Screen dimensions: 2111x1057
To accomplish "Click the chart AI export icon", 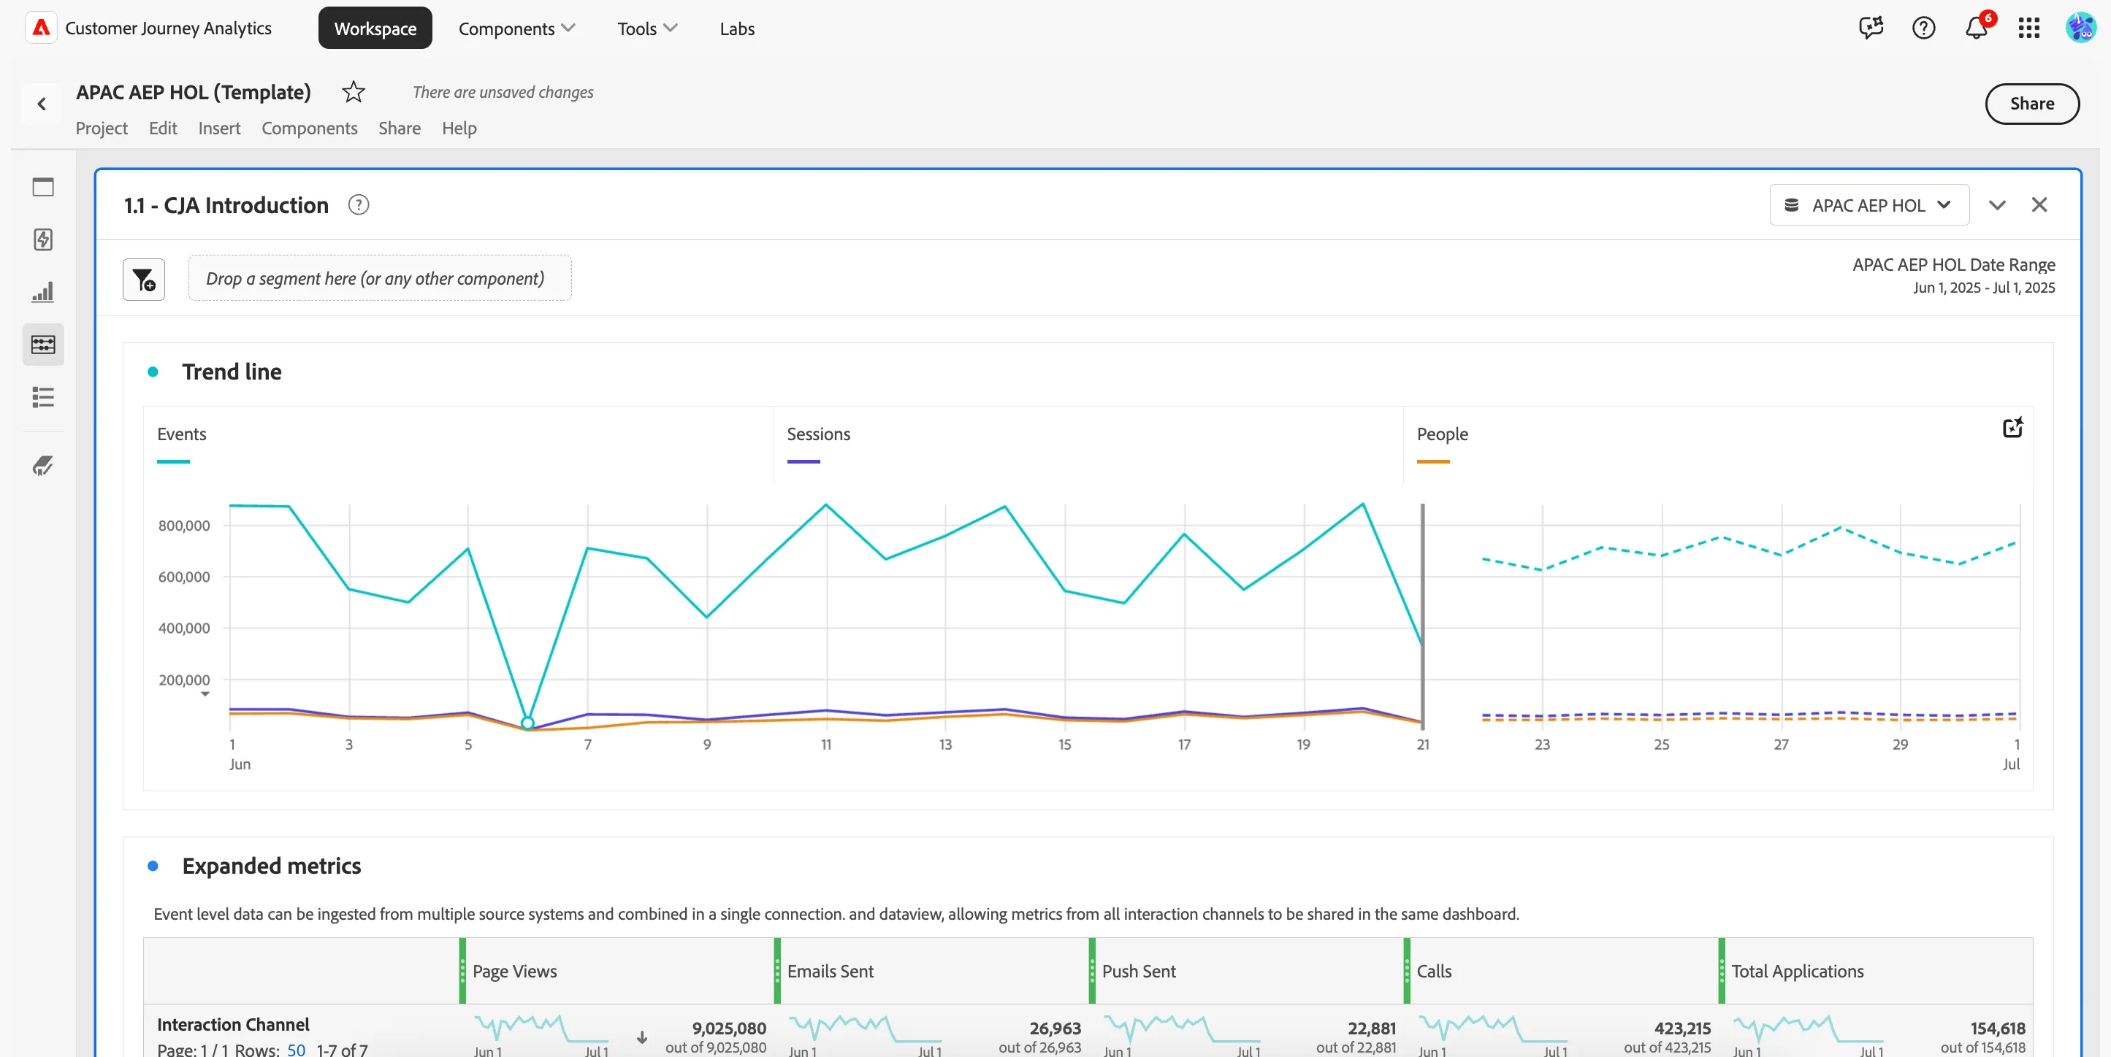I will pos(2012,427).
